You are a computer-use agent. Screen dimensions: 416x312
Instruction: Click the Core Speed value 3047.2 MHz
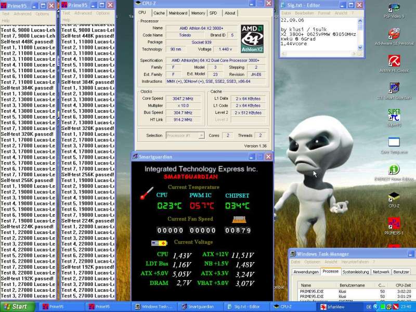[183, 98]
